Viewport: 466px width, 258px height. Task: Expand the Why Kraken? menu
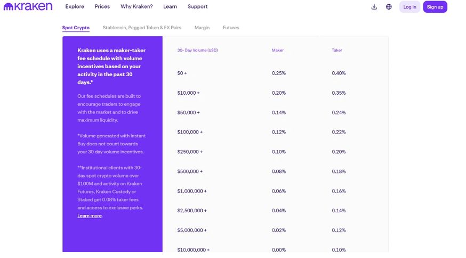136,7
